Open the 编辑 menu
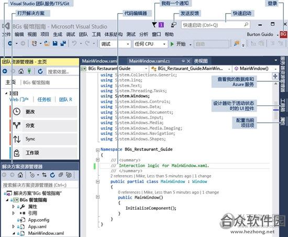This screenshot has height=237, width=288. [19, 34]
